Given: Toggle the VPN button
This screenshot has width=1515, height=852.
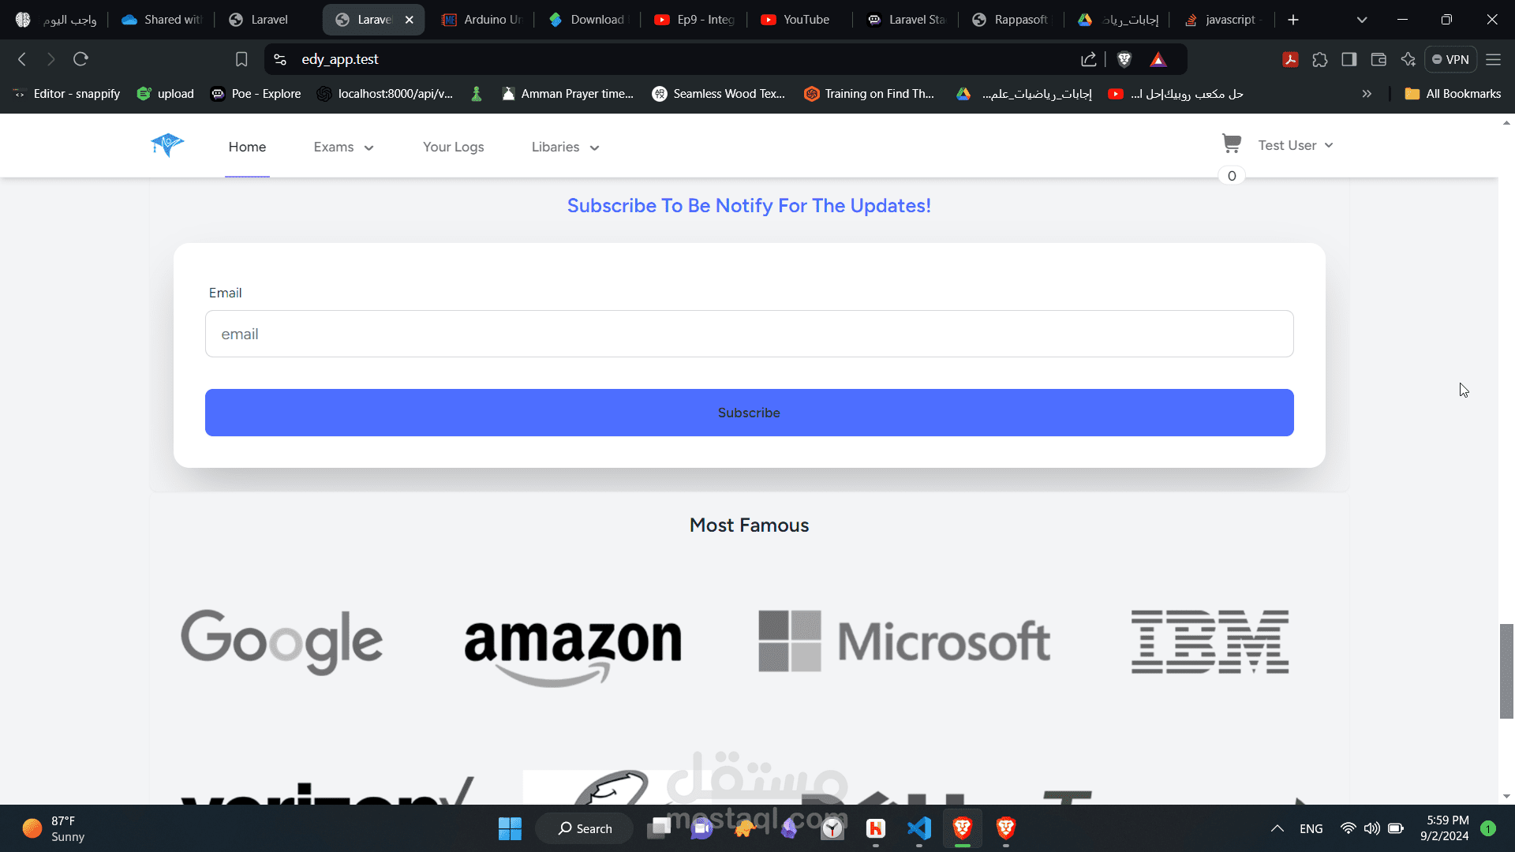Looking at the screenshot, I should [x=1450, y=59].
